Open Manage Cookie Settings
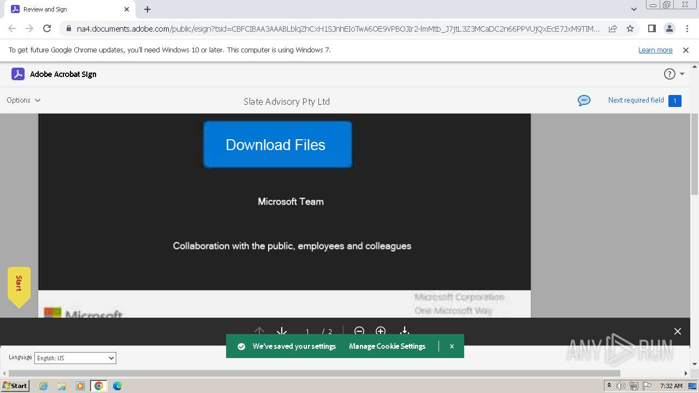The width and height of the screenshot is (699, 393). pyautogui.click(x=387, y=346)
